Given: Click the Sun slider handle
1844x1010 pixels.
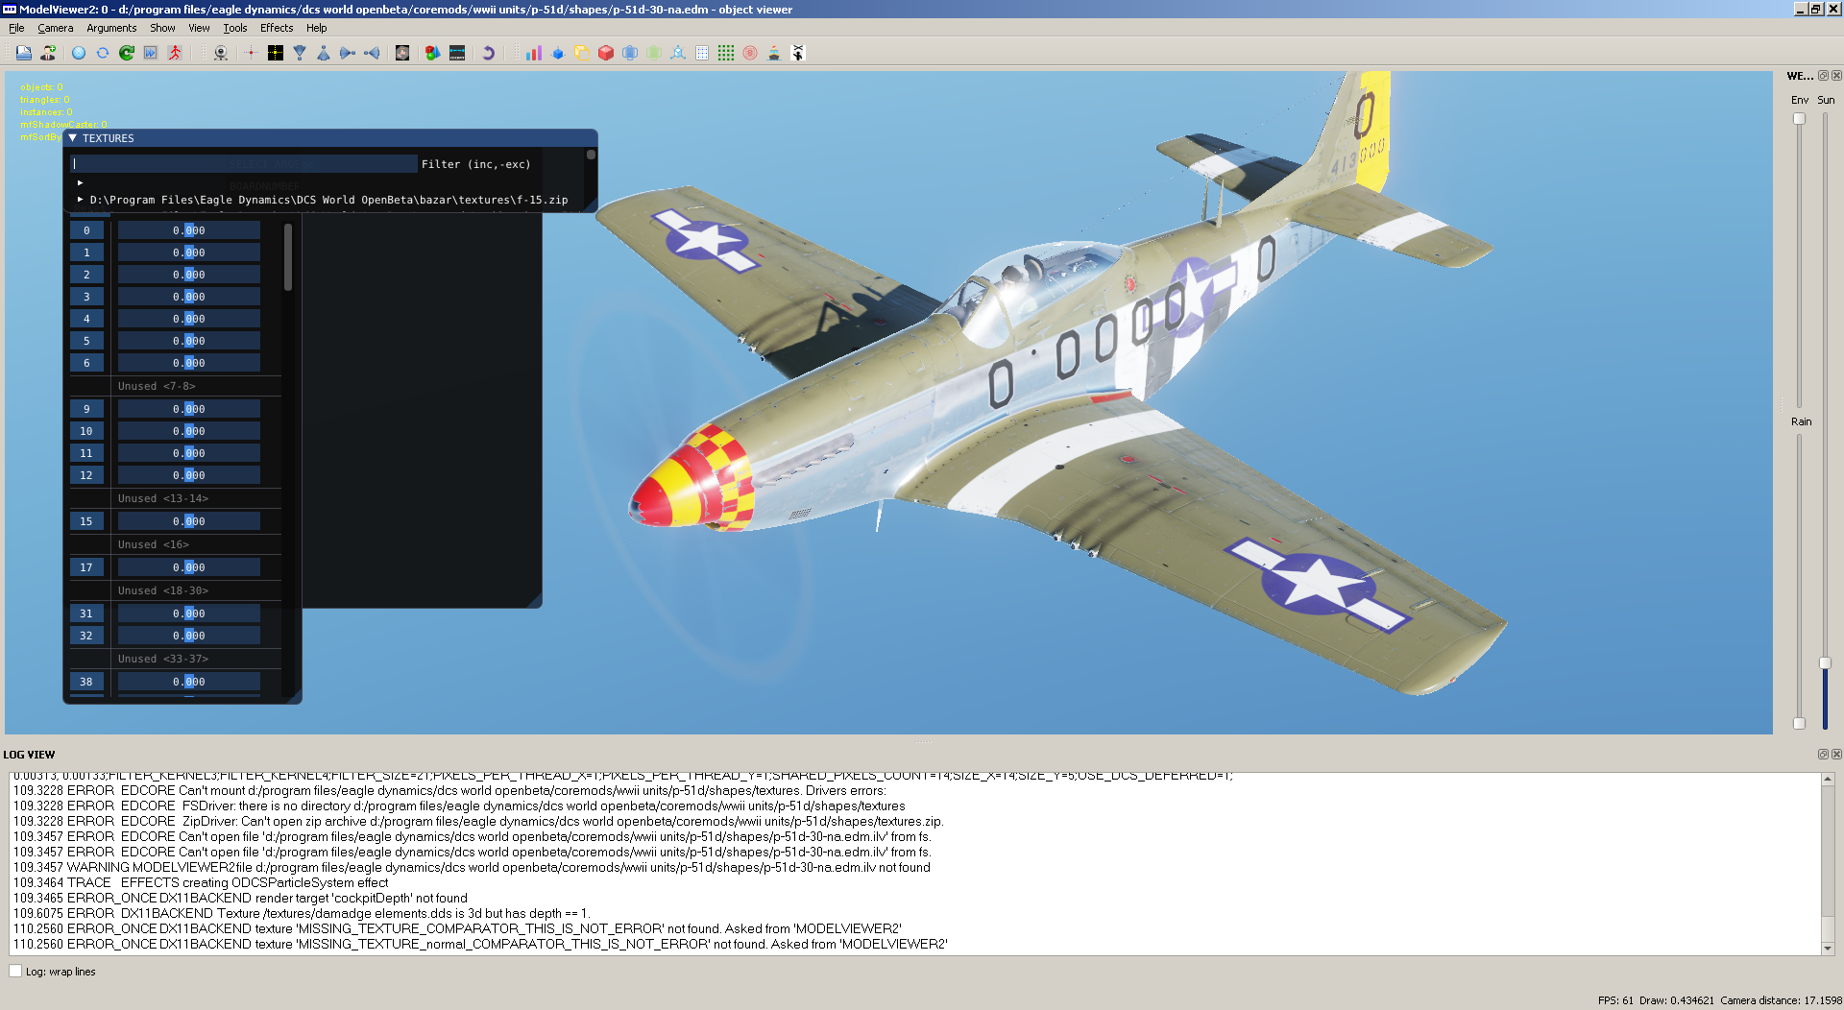Looking at the screenshot, I should [1825, 662].
